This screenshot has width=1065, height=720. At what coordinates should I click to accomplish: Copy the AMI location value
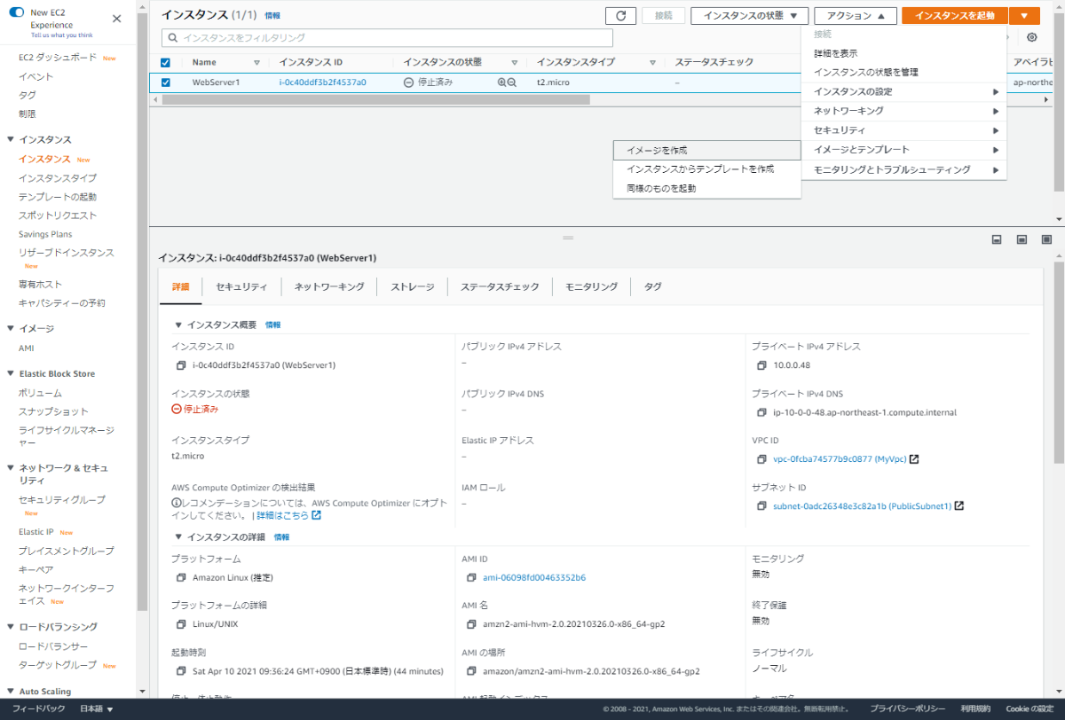[471, 671]
